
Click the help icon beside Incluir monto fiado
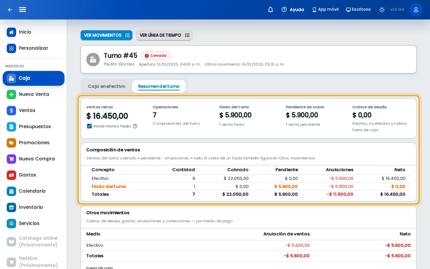tap(135, 126)
